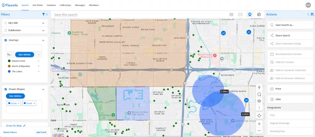Open the tools wrench icon
The image size is (315, 137).
pos(312,14)
